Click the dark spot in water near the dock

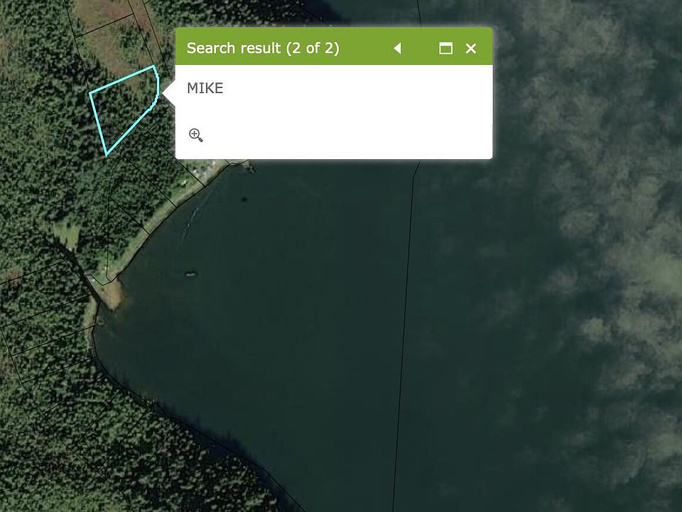[243, 200]
